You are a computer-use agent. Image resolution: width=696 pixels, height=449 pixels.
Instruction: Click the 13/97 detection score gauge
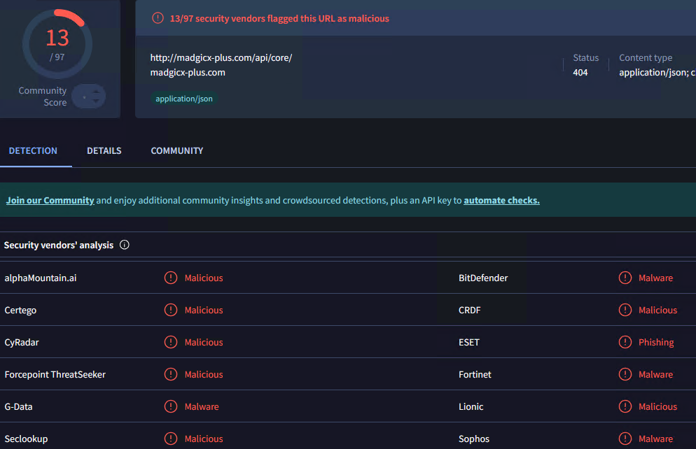tap(57, 43)
